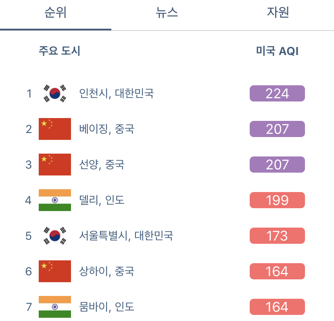Tap the India flag beside 뭄바이
This screenshot has height=321, width=334.
55,307
